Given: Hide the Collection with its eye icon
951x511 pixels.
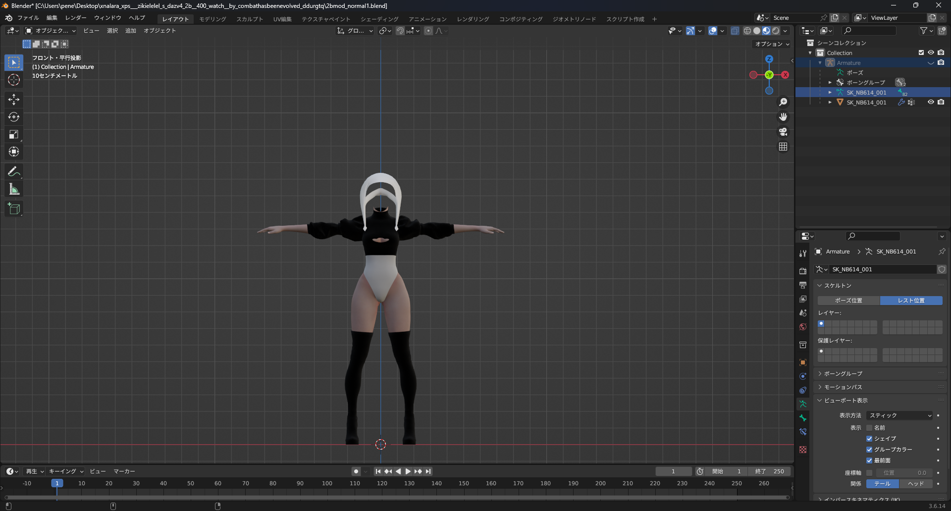Looking at the screenshot, I should click(931, 52).
